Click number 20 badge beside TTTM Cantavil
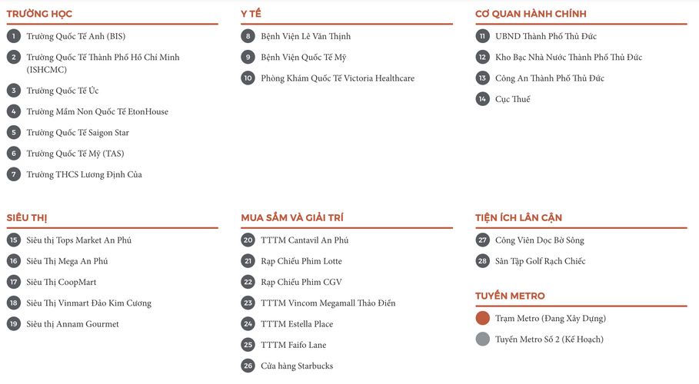 point(248,240)
